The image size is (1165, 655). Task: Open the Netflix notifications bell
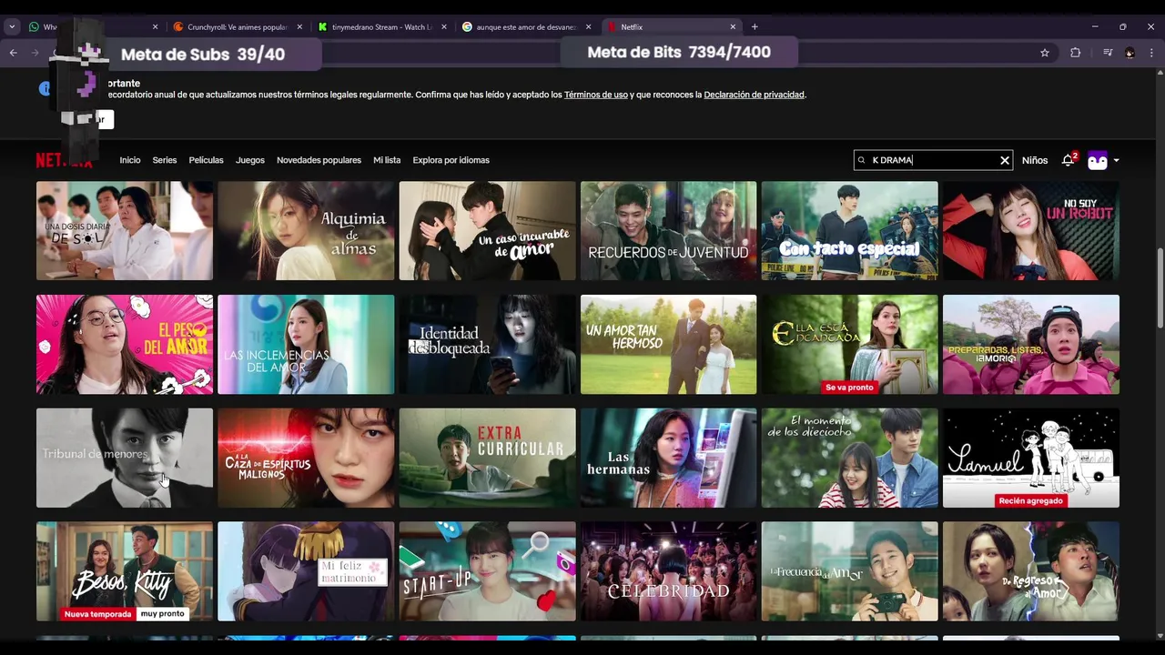point(1068,160)
